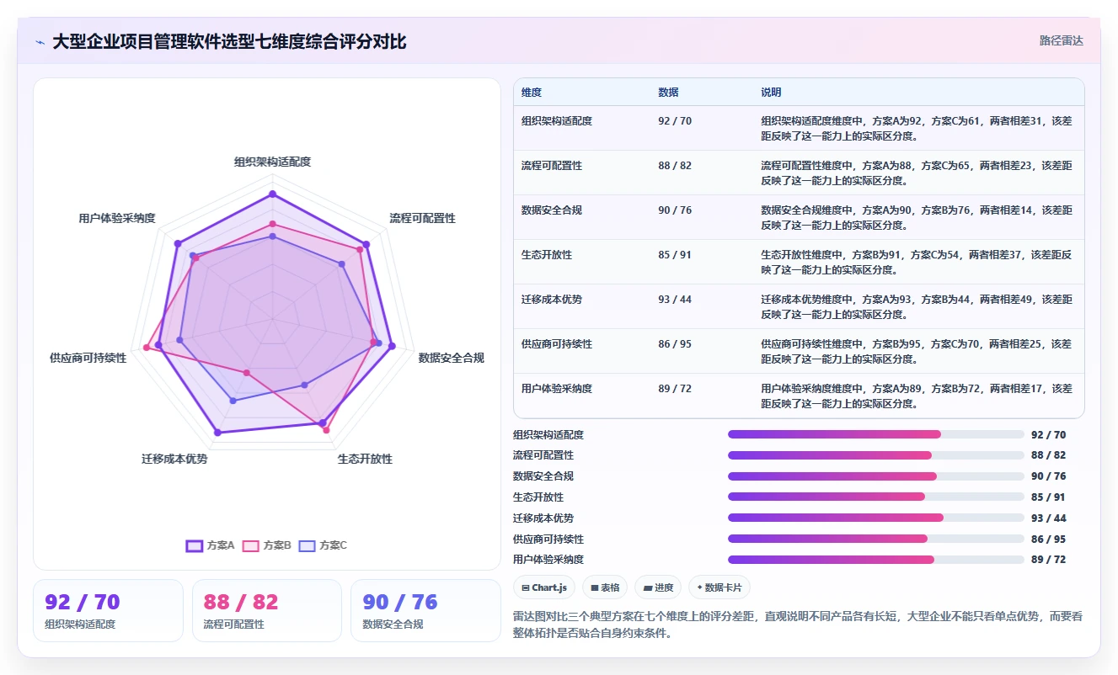Click the 供应商可持续性 table row name

[x=557, y=344]
